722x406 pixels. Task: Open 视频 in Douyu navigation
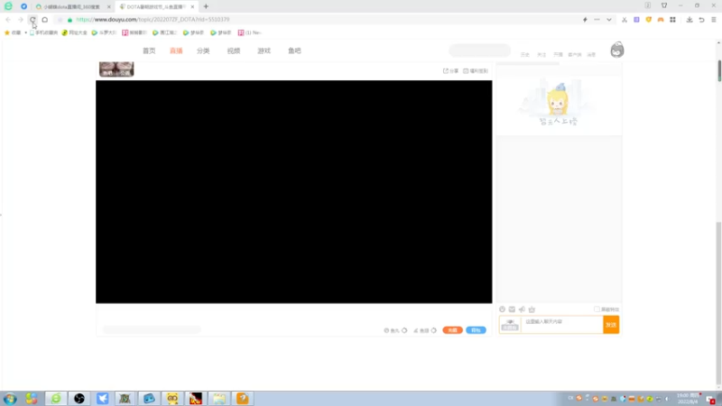pyautogui.click(x=234, y=51)
